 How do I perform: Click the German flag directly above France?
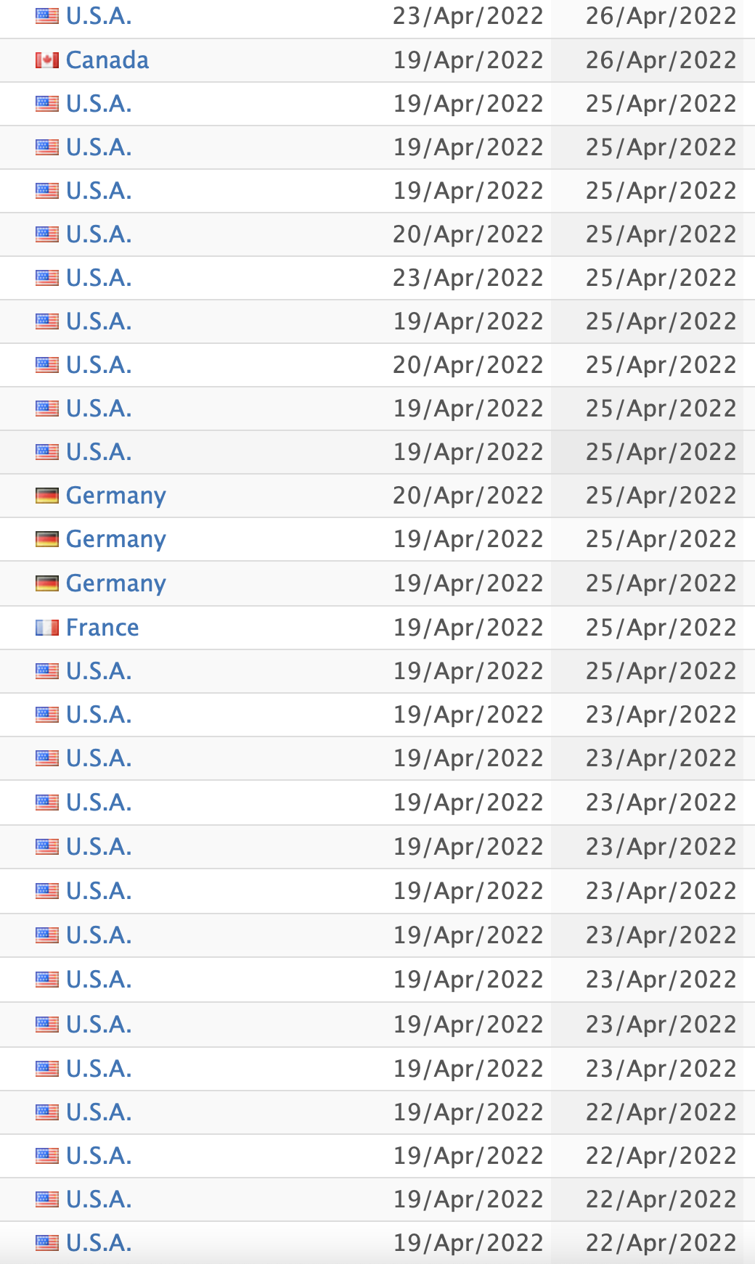click(47, 583)
